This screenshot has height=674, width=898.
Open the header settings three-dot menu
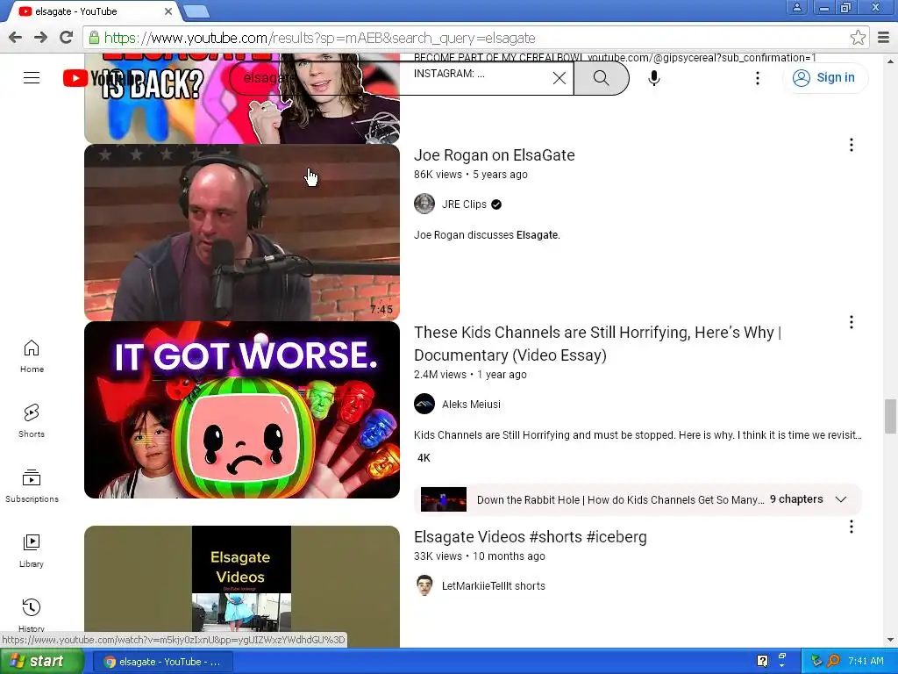click(x=758, y=78)
